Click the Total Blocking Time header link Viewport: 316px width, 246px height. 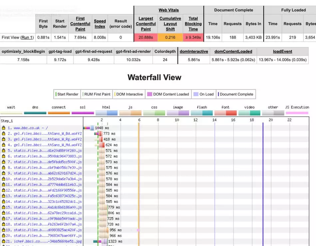[193, 24]
